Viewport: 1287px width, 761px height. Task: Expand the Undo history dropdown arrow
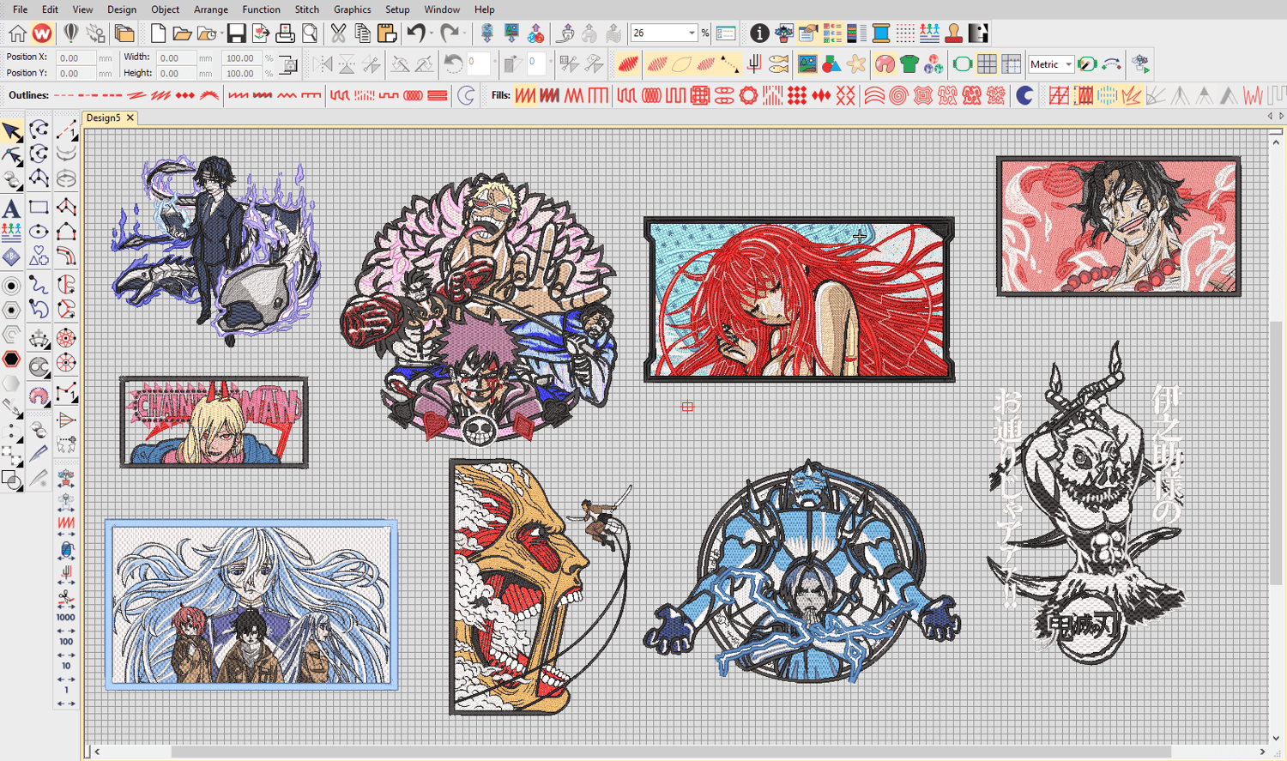[x=432, y=33]
